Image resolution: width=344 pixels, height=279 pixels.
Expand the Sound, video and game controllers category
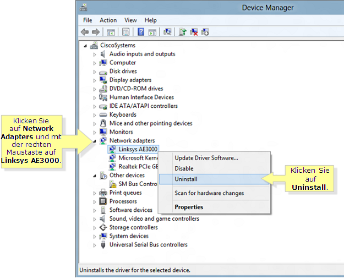[x=95, y=219]
